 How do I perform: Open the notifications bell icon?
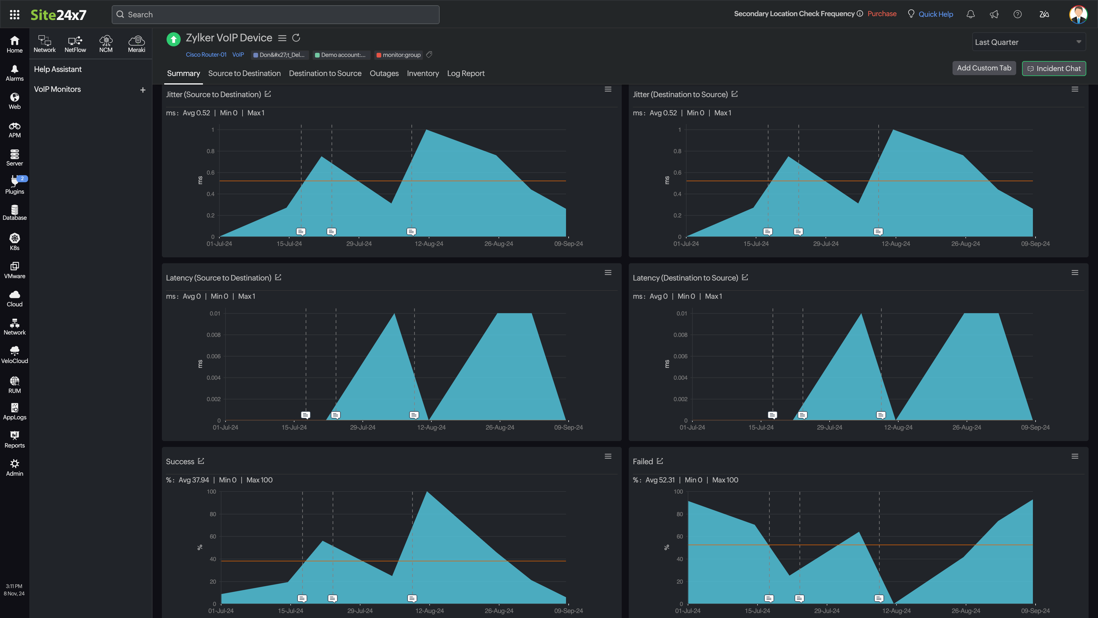click(x=970, y=14)
